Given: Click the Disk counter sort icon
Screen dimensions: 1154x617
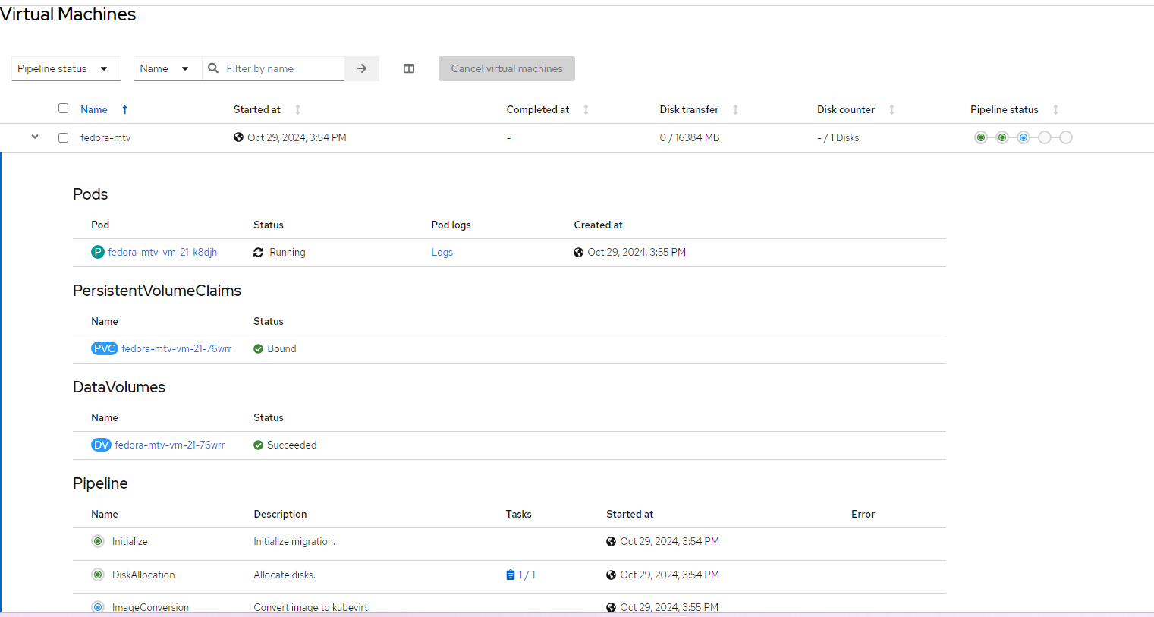Looking at the screenshot, I should coord(891,109).
